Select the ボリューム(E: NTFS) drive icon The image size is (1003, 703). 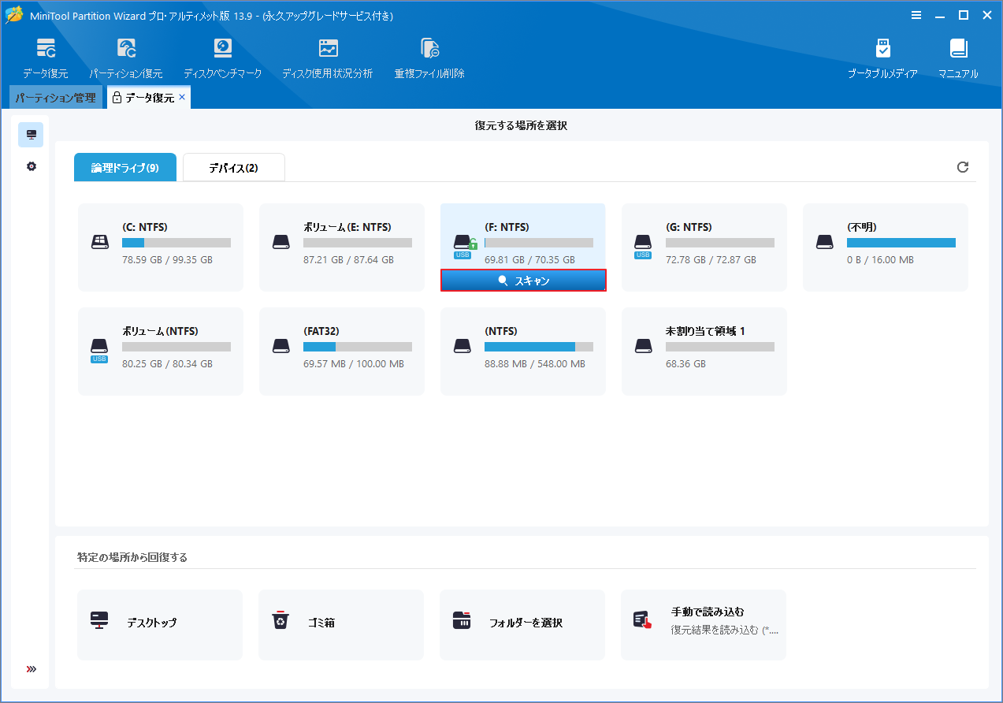(x=281, y=243)
